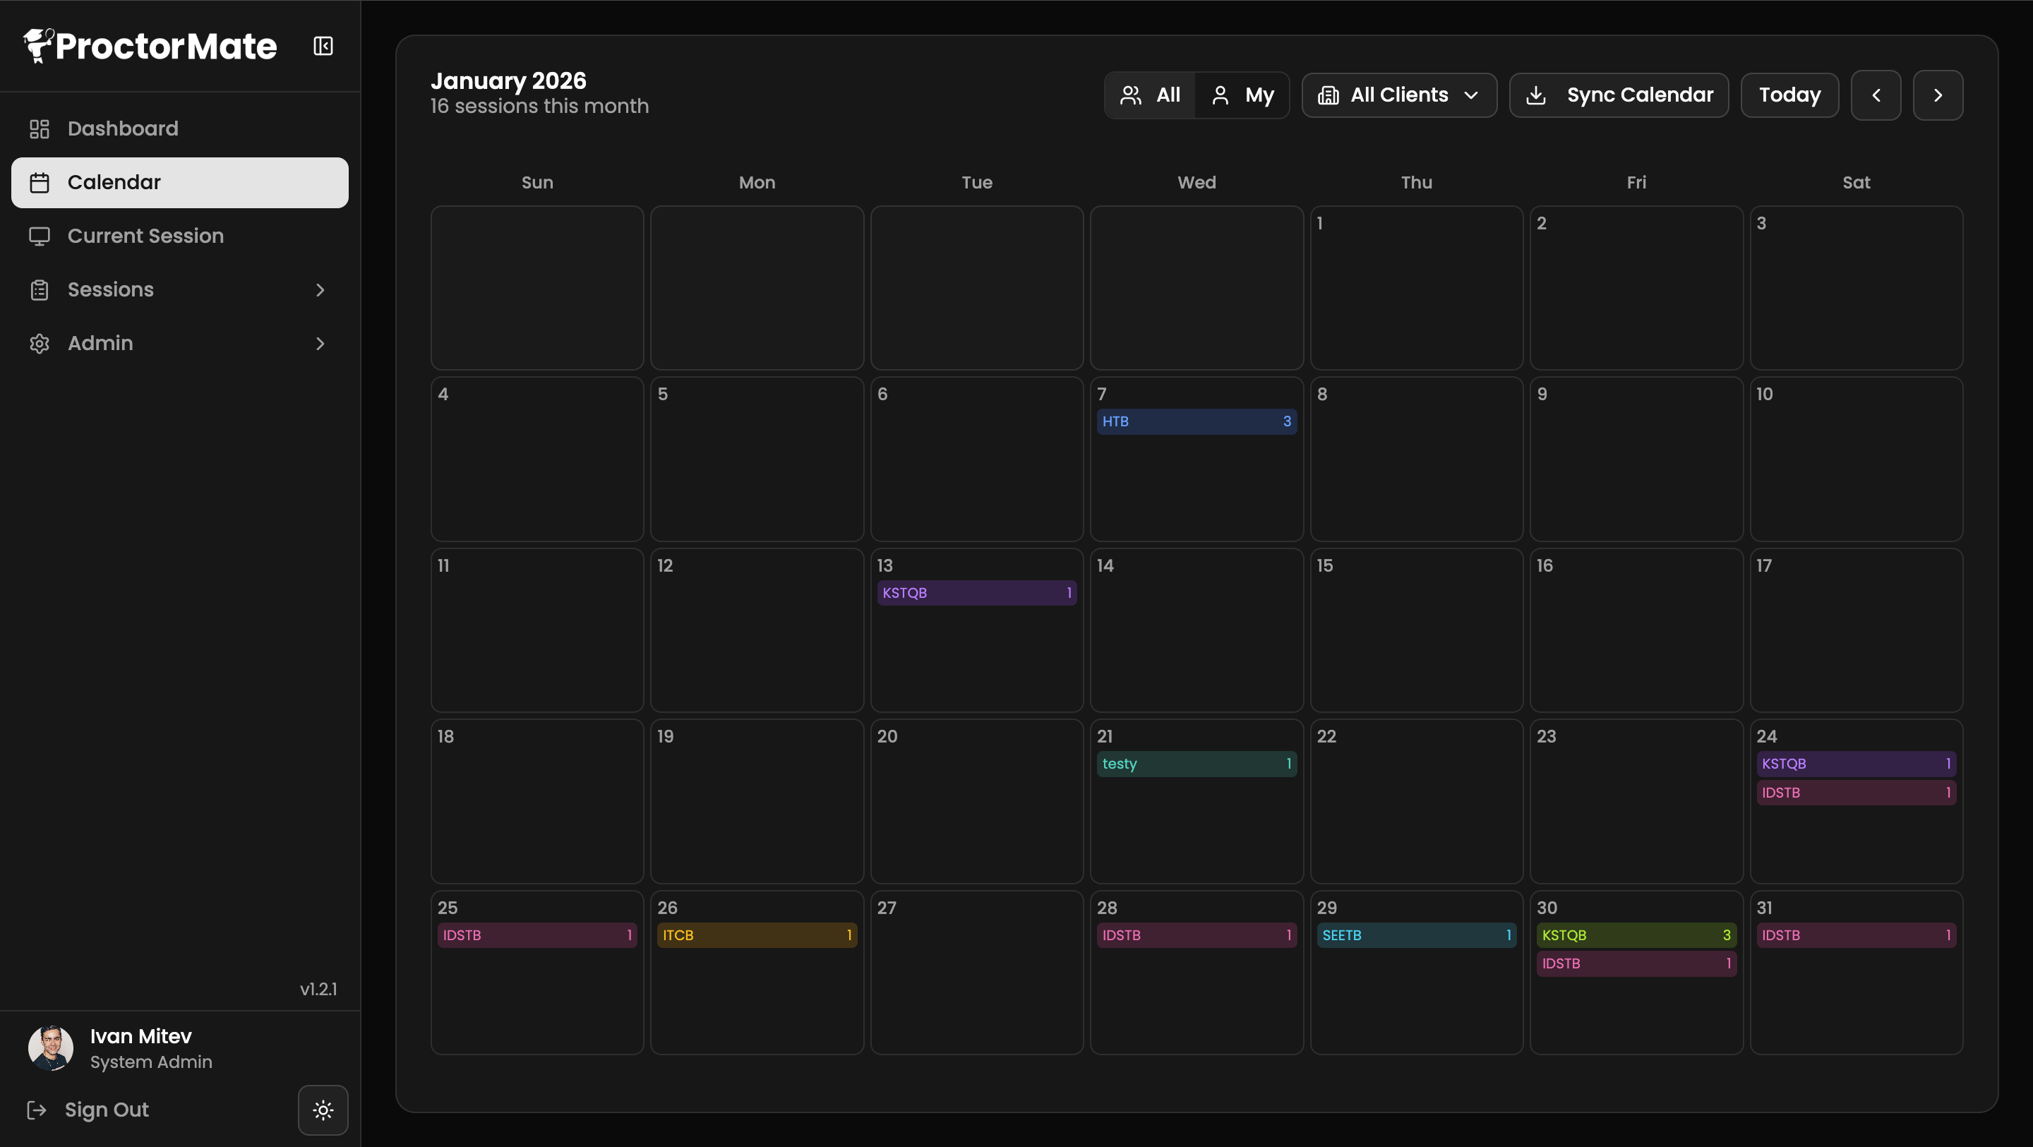This screenshot has width=2033, height=1147.
Task: Toggle light mode with the sun icon
Action: 323,1109
